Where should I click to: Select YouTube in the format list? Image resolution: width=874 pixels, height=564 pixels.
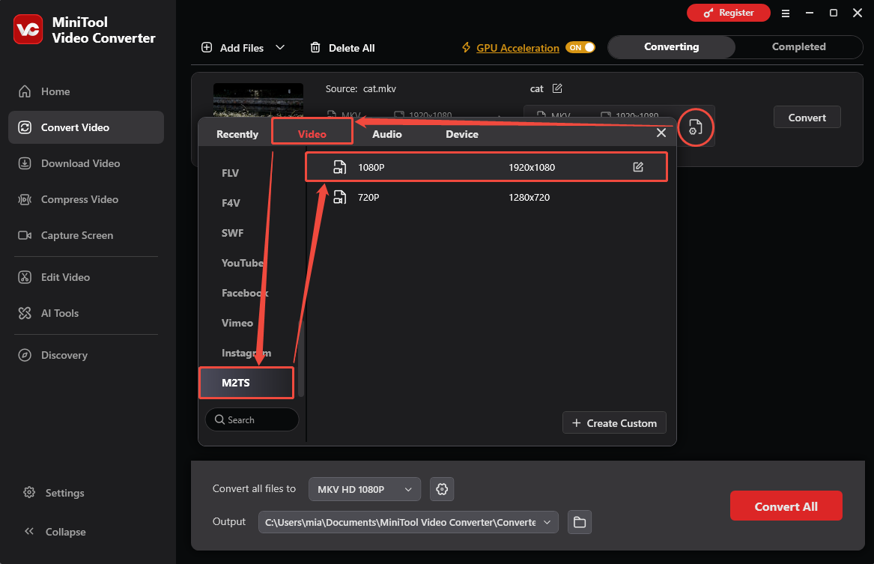[x=243, y=263]
